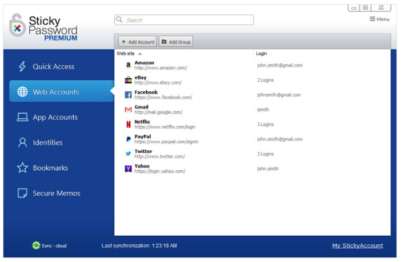Image resolution: width=401 pixels, height=262 pixels.
Task: Click the Amazon site icon
Action: 128,66
